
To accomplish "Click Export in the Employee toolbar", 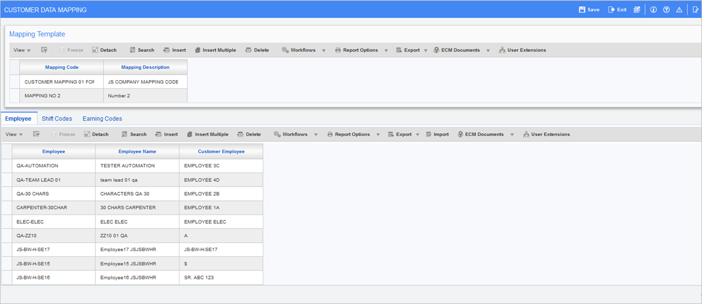I will pyautogui.click(x=399, y=134).
